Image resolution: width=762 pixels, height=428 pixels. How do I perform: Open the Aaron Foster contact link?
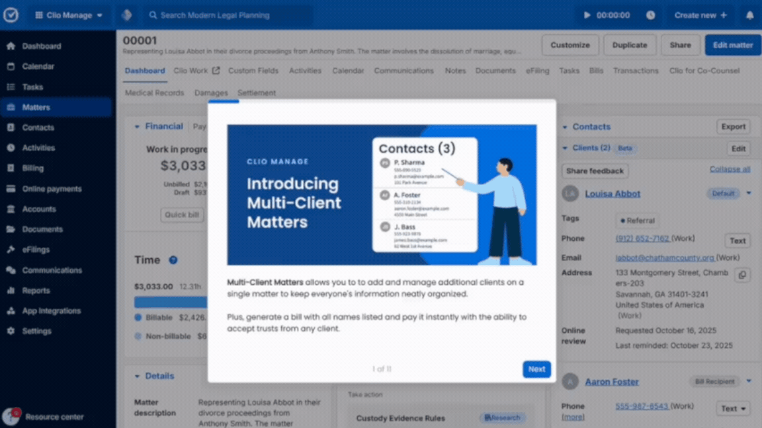(x=611, y=382)
